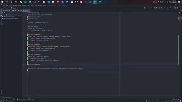Select the Python file under youtubetutorial in tree
The height and width of the screenshot is (102, 182).
8,15
